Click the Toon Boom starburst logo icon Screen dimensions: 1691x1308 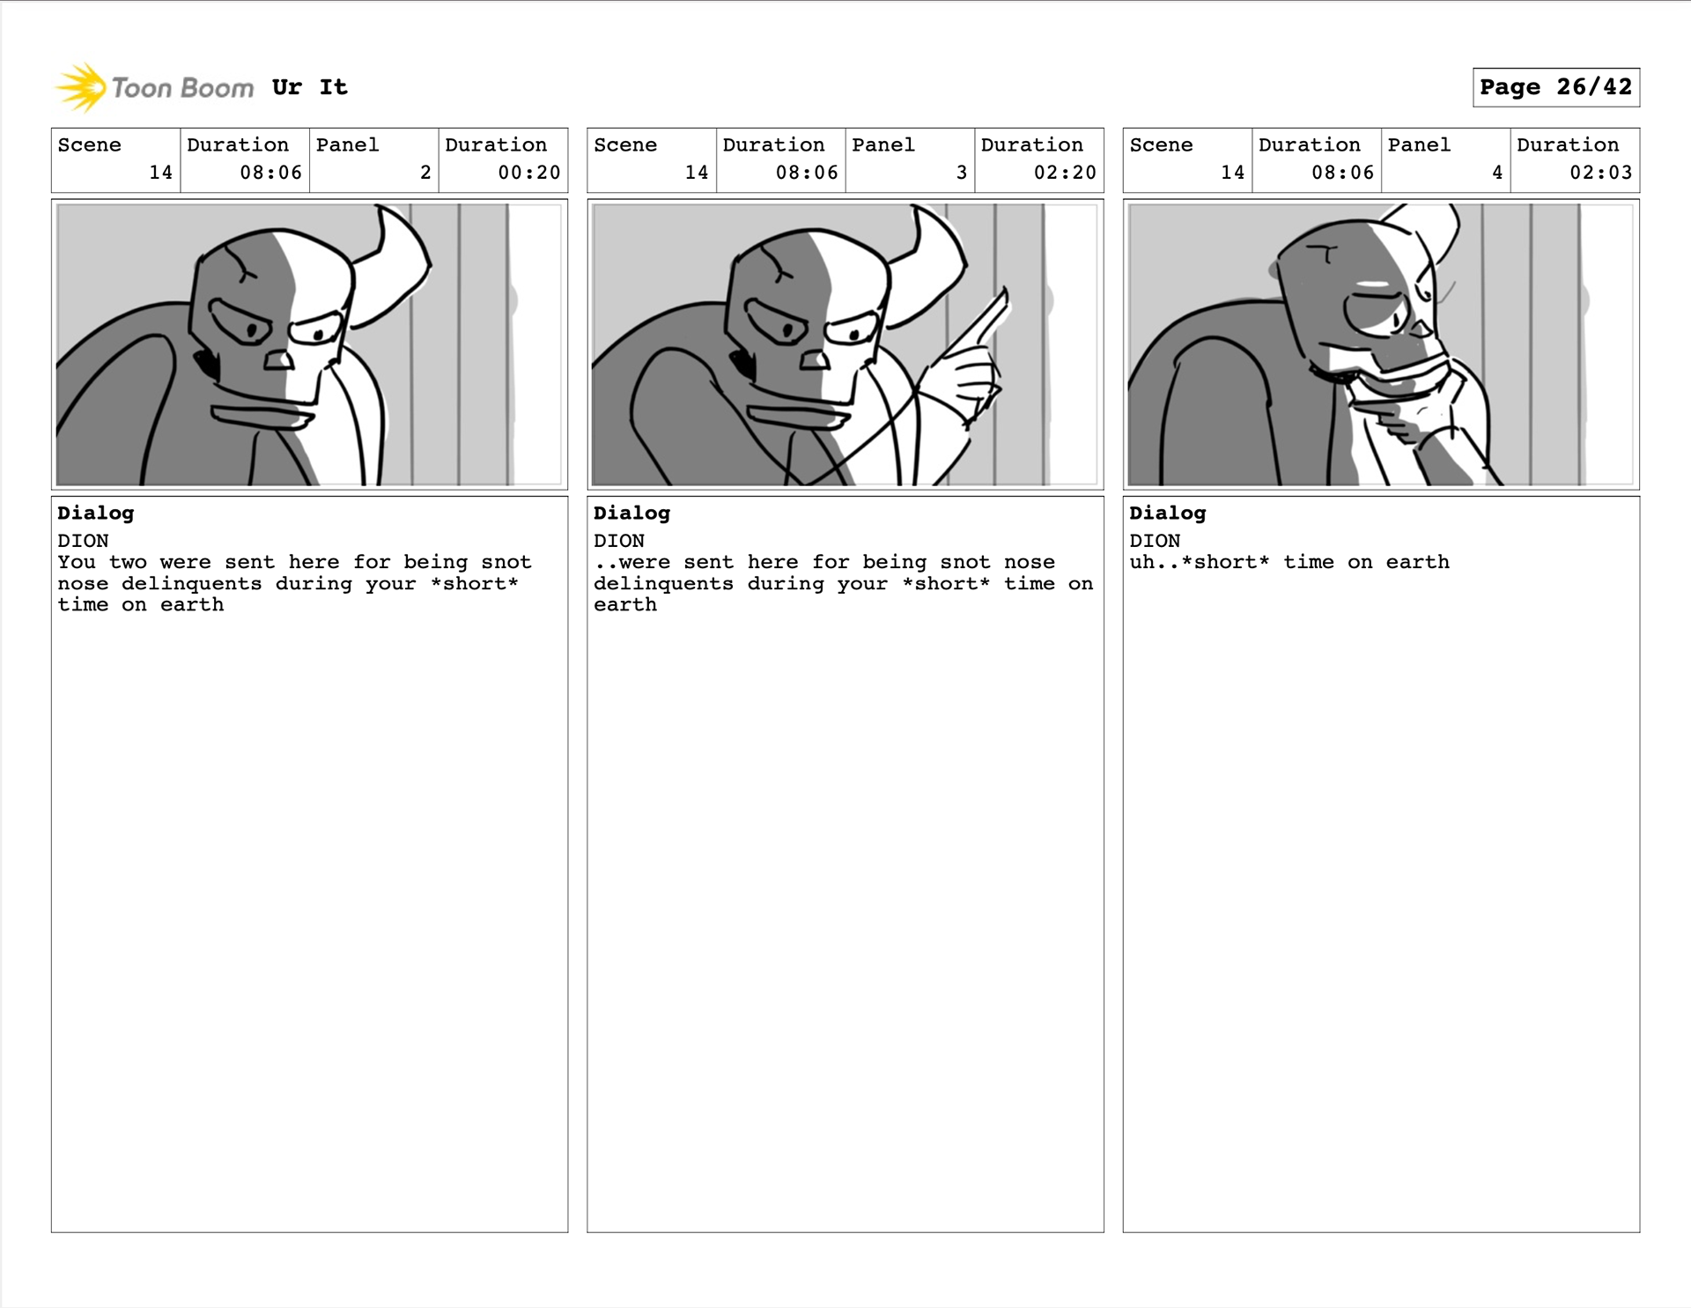click(x=80, y=87)
